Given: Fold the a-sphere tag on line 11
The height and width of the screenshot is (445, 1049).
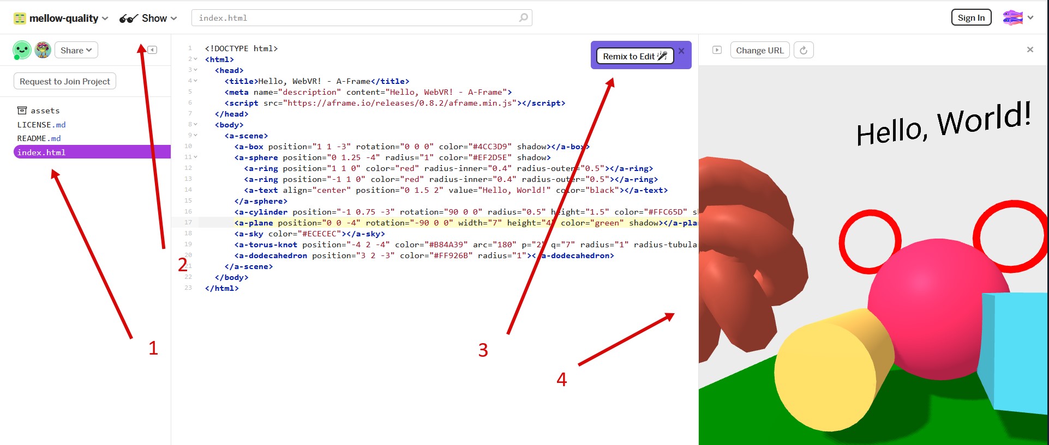Looking at the screenshot, I should point(195,157).
